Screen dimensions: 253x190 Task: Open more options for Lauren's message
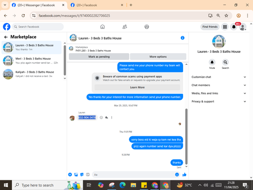pyautogui.click(x=111, y=118)
